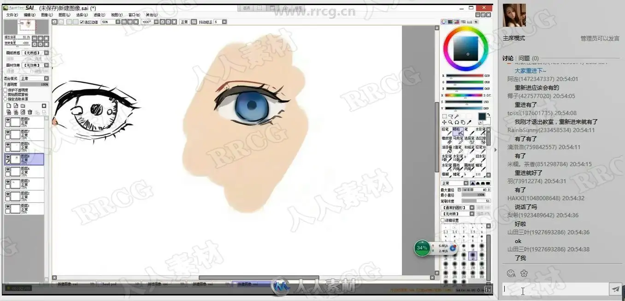
Task: Swap foreground and background colors arrow
Action: click(x=489, y=115)
